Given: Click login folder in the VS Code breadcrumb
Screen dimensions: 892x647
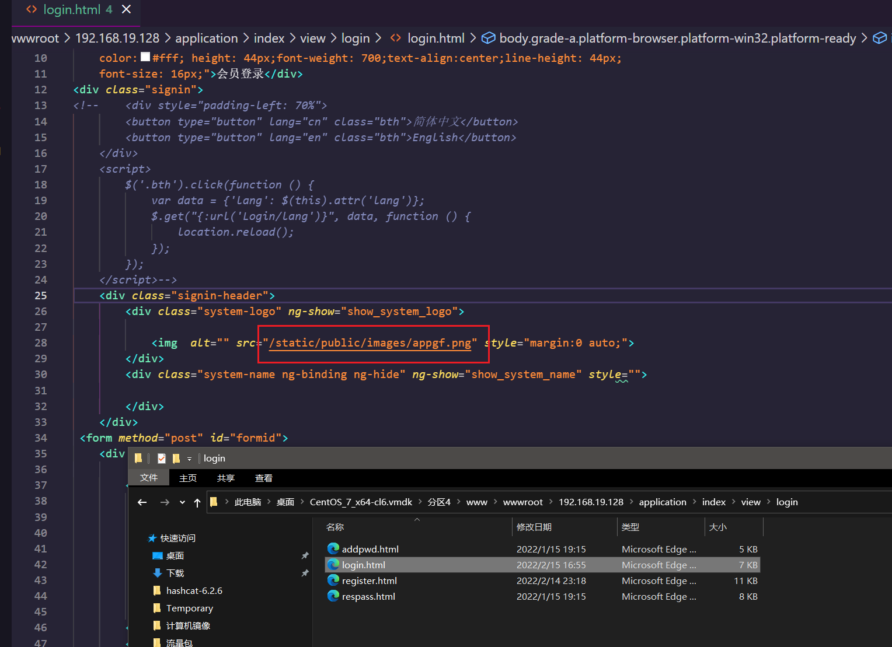Looking at the screenshot, I should (x=356, y=39).
